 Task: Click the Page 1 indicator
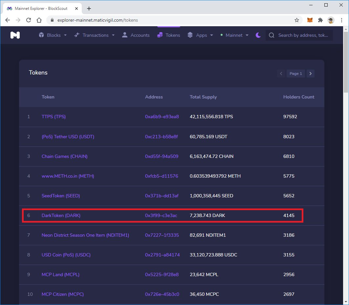[x=296, y=74]
